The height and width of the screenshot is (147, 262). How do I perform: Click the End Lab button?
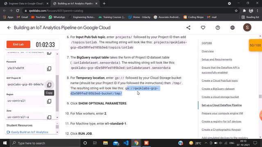click(18, 45)
